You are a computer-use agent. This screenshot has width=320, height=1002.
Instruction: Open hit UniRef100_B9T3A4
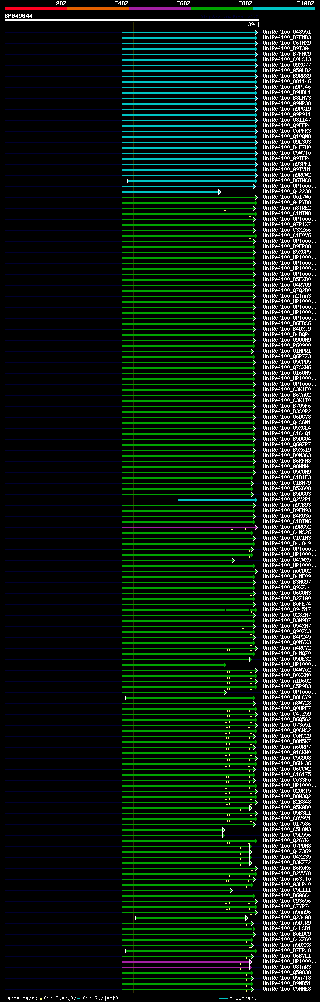coord(287,48)
